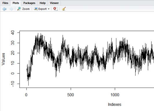Click the time series peak near index 400
The width and height of the screenshot is (154, 111).
[x=63, y=35]
